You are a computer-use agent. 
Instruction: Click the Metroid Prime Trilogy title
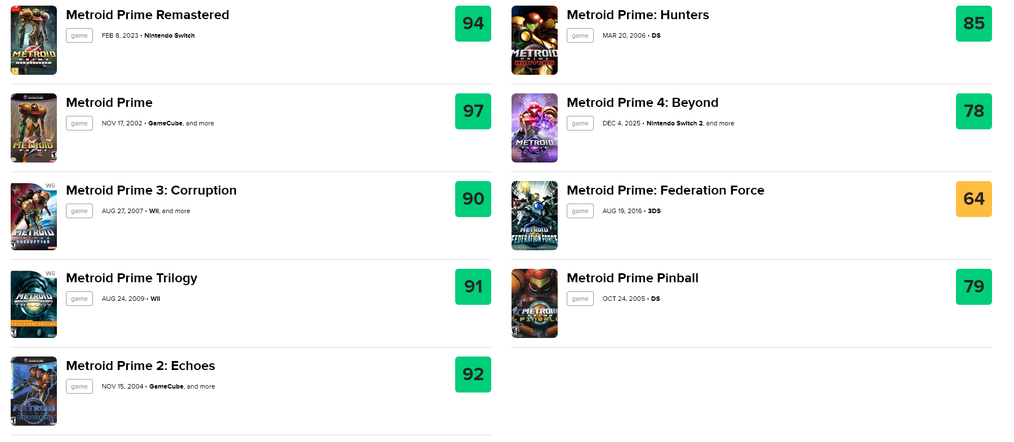(x=131, y=278)
